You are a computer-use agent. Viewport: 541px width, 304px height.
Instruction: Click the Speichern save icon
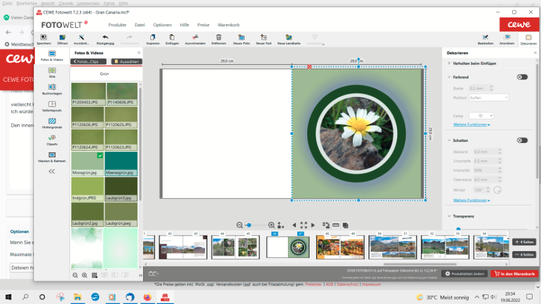point(43,38)
